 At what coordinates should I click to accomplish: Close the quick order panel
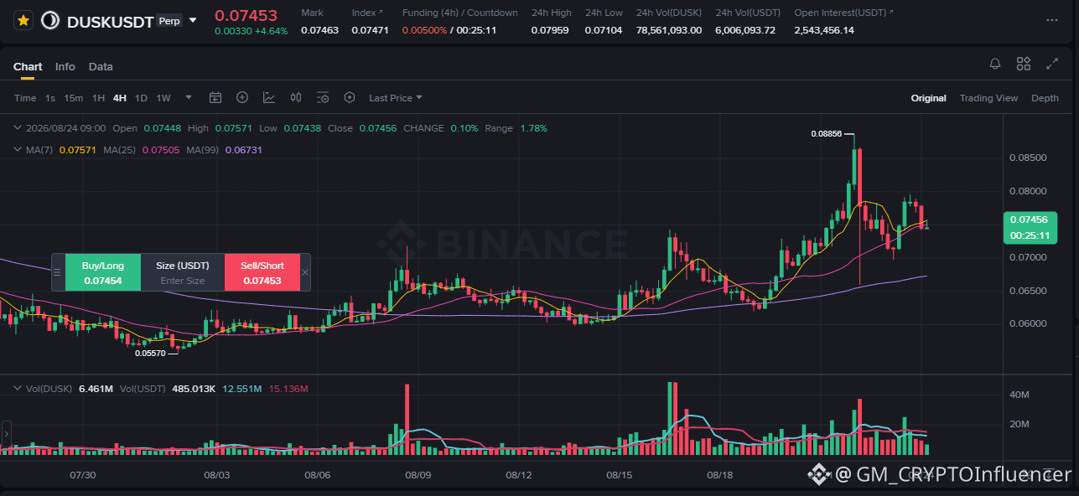tap(305, 272)
